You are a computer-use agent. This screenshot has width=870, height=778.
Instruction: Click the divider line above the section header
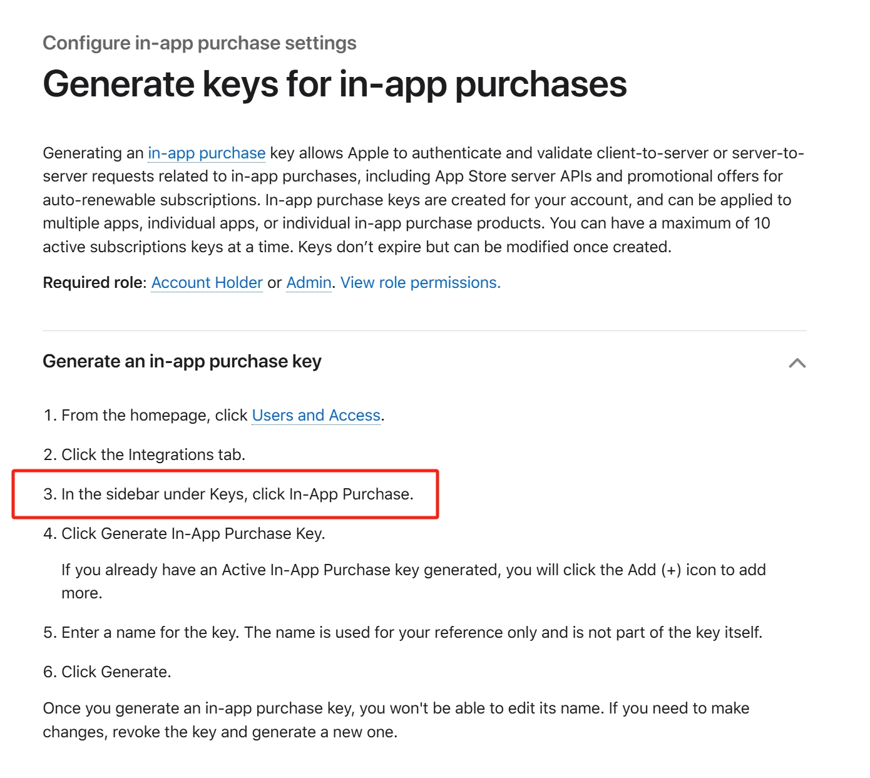click(x=424, y=330)
